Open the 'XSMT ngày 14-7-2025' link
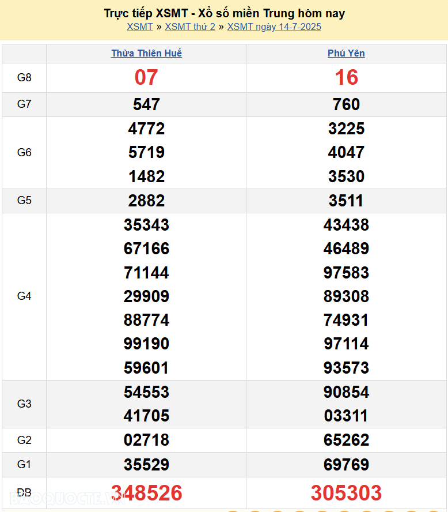The height and width of the screenshot is (512, 448). pos(274,27)
